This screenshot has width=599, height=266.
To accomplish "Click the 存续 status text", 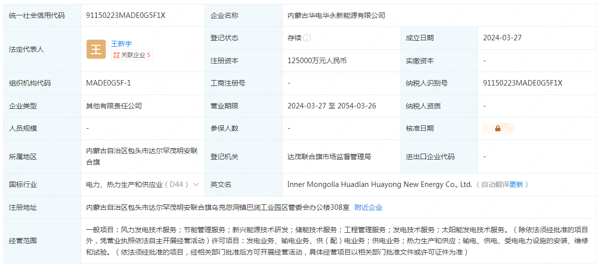I will [x=295, y=38].
